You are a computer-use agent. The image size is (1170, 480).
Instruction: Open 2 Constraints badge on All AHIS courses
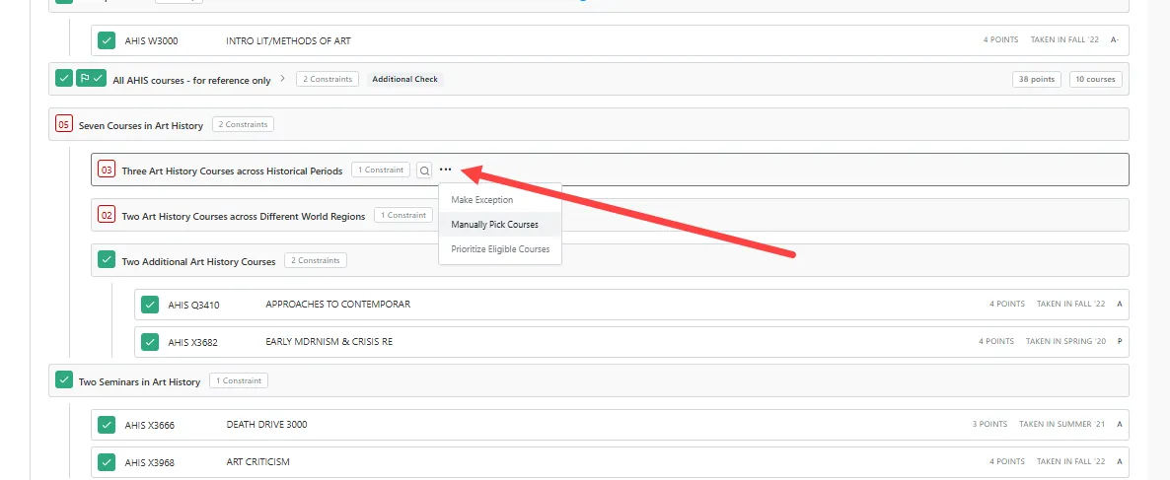pos(328,79)
